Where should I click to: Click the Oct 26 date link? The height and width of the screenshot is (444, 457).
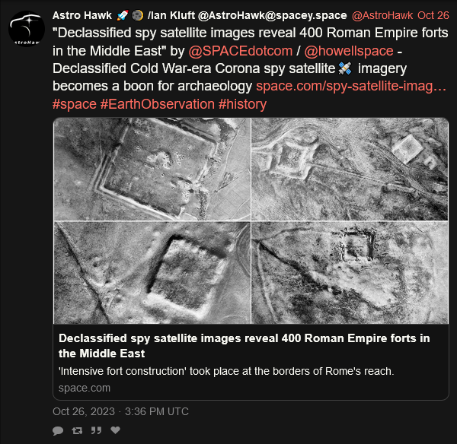[x=433, y=15]
